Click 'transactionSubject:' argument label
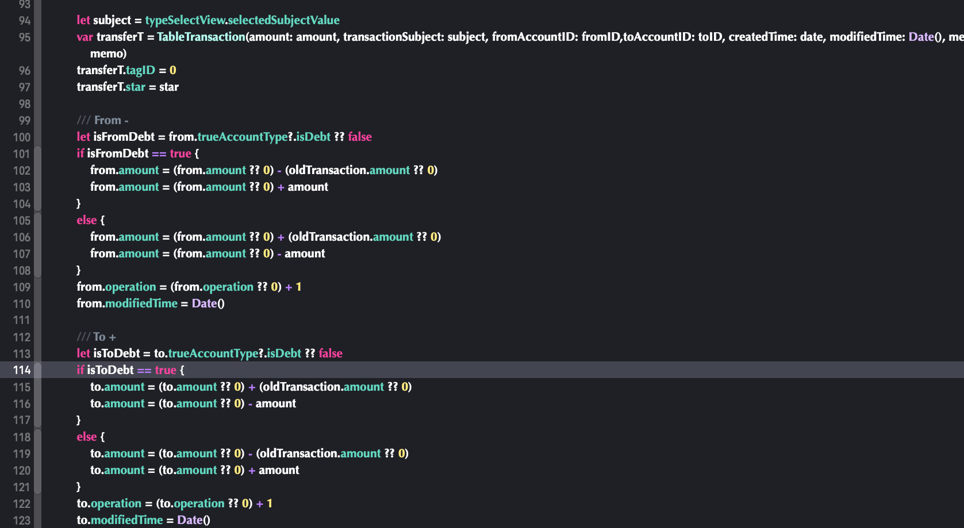Image resolution: width=964 pixels, height=528 pixels. click(x=393, y=37)
